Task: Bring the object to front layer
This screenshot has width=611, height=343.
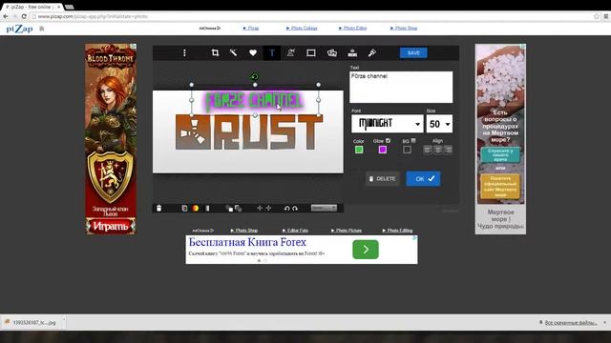Action: tap(229, 209)
